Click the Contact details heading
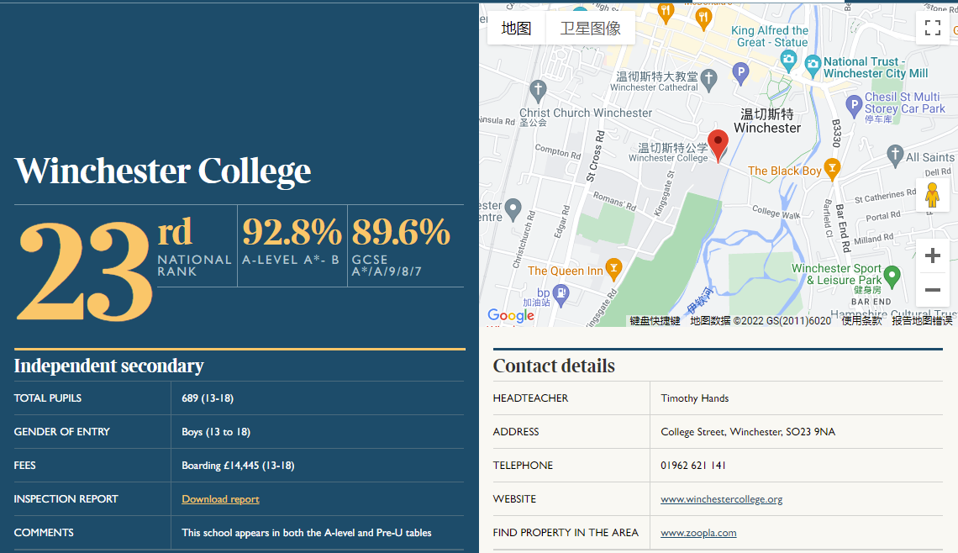This screenshot has width=958, height=553. pyautogui.click(x=554, y=366)
